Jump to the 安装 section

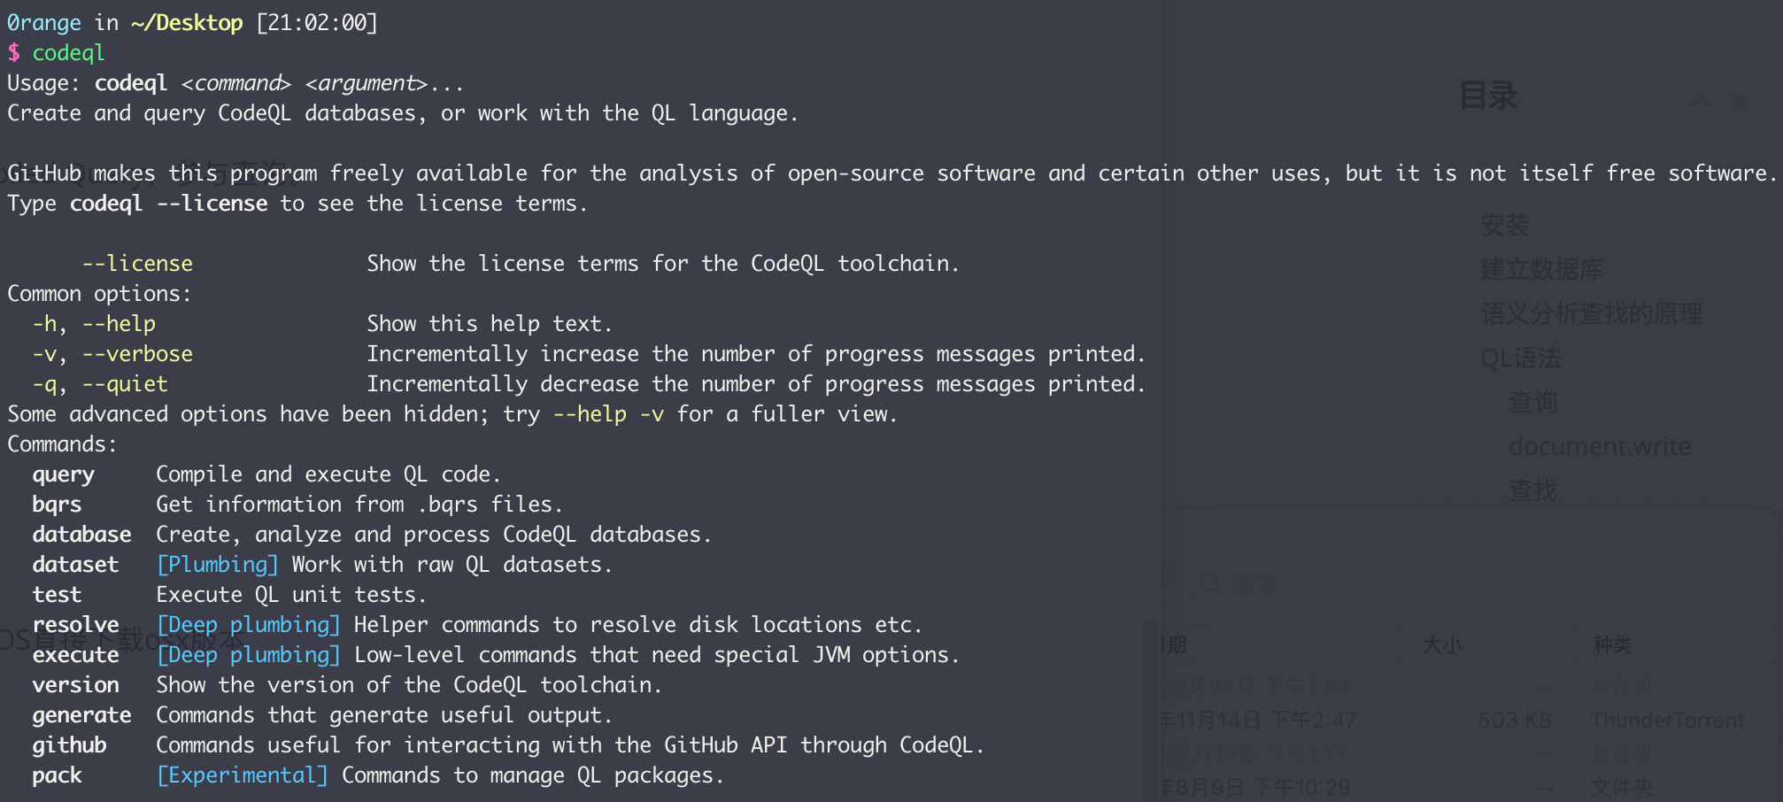[x=1505, y=225]
